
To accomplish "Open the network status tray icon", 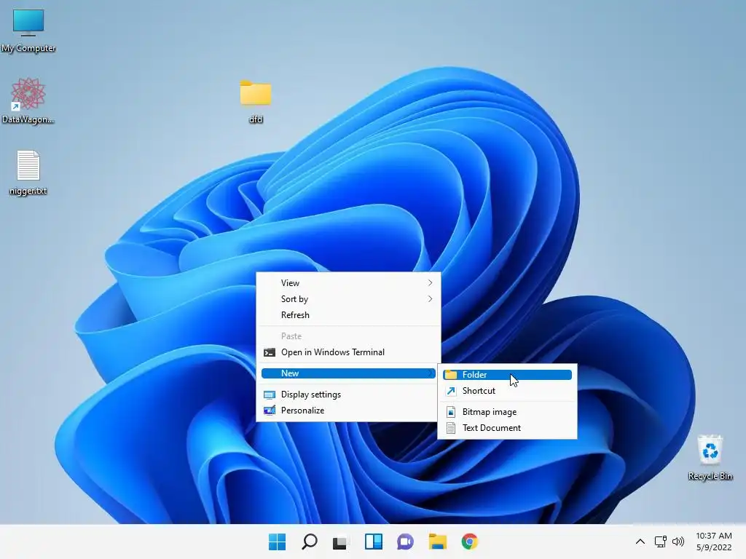I will [660, 542].
